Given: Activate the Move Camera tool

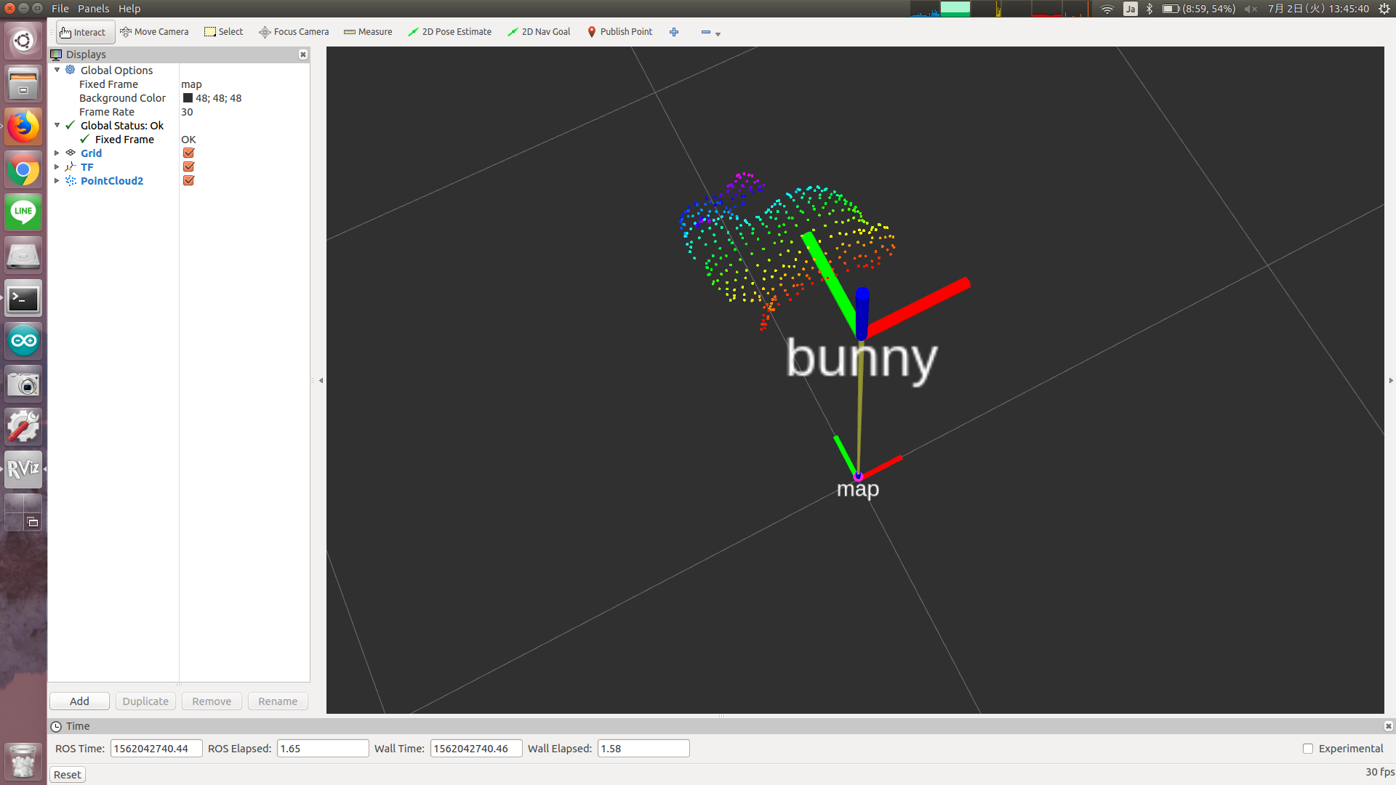Looking at the screenshot, I should click(154, 32).
